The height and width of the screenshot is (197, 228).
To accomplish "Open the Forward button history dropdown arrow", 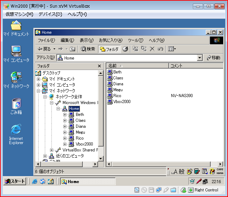I will [x=67, y=49].
